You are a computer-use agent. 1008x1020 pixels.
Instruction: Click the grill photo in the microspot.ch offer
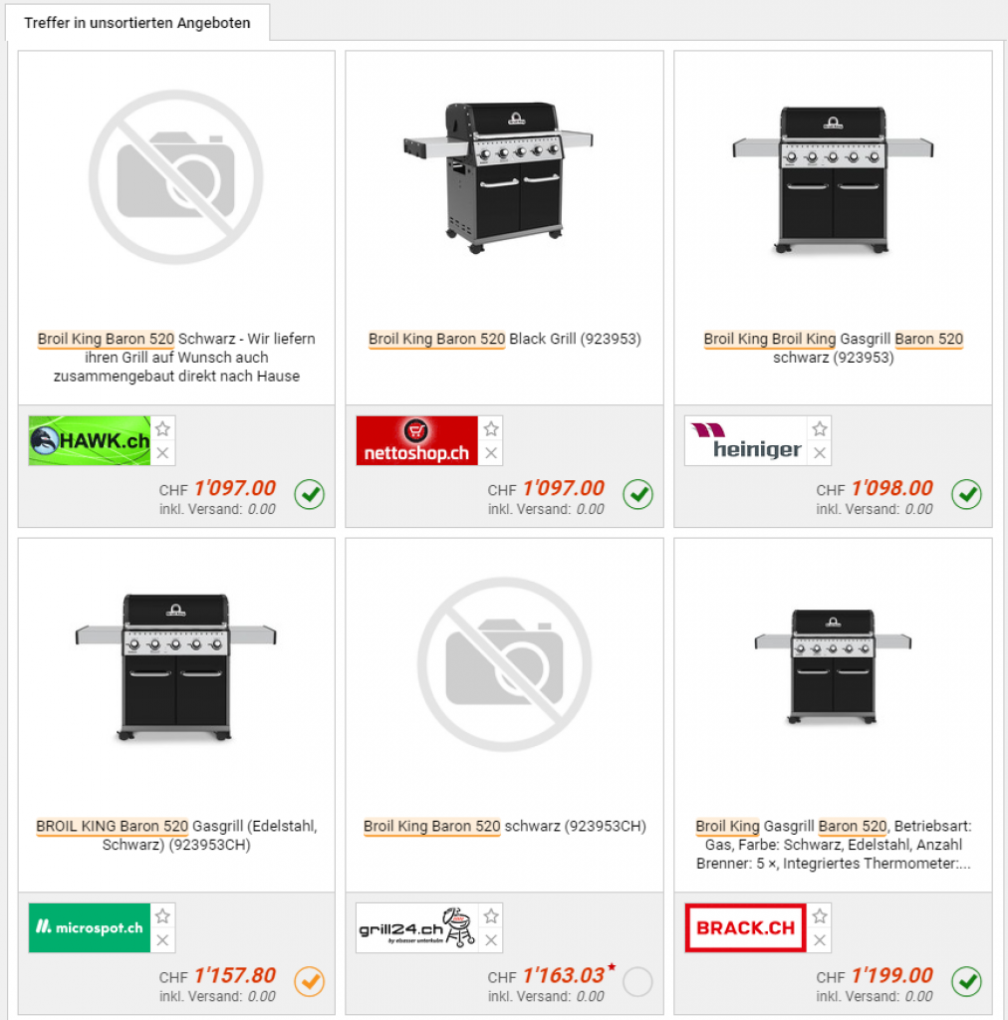(x=175, y=667)
